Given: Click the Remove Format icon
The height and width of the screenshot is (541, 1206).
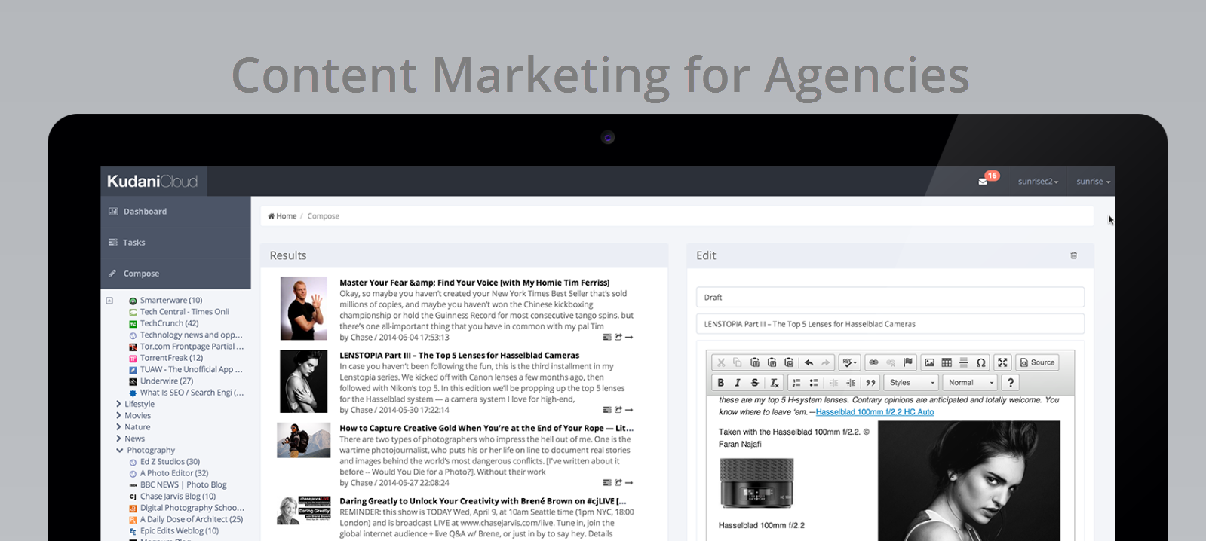Looking at the screenshot, I should click(774, 383).
